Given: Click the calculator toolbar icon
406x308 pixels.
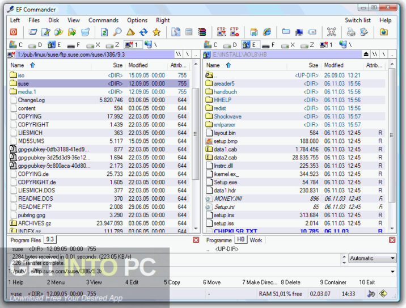Looking at the screenshot, I should (x=189, y=32).
